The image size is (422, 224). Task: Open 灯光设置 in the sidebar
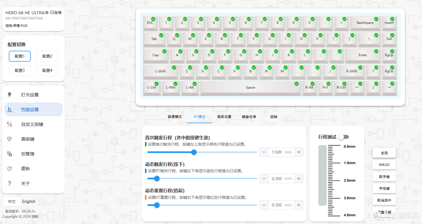33,95
